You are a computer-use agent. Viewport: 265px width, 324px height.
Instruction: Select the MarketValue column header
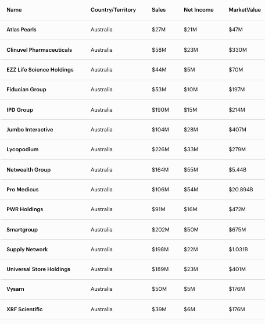[245, 10]
